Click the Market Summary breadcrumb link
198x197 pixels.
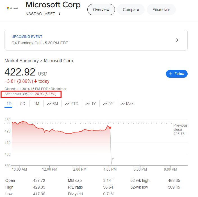point(21,61)
